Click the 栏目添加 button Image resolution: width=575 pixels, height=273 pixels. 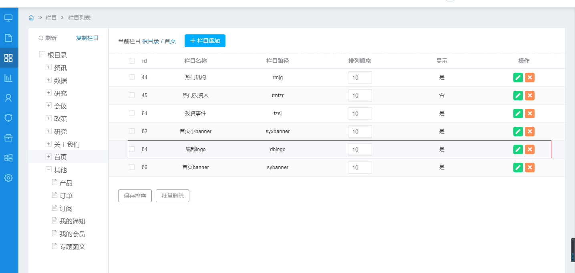tap(205, 41)
